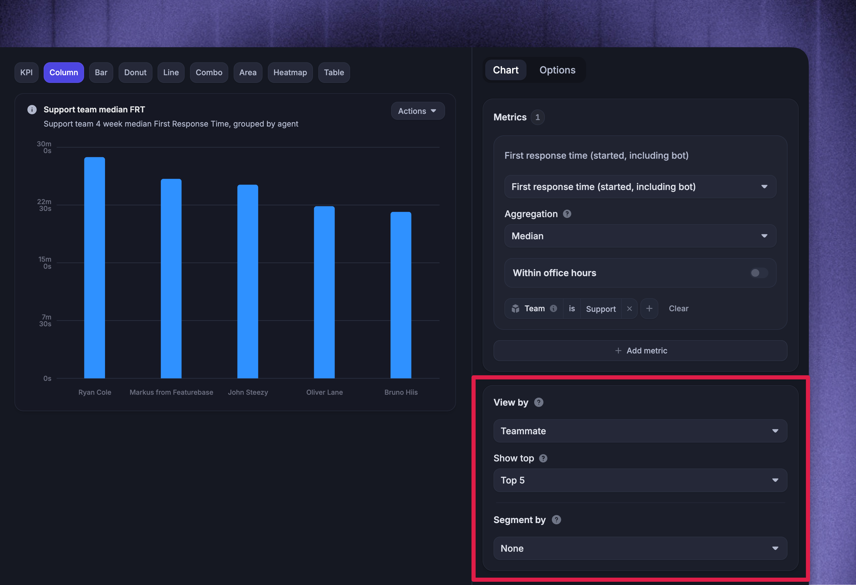Click the chart description about 4 week median
This screenshot has height=585, width=856.
tap(171, 124)
